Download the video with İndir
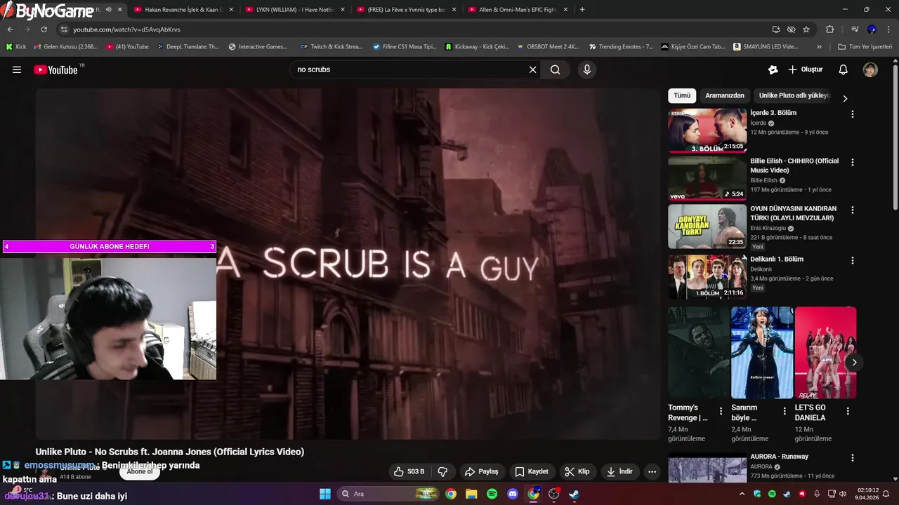Image resolution: width=899 pixels, height=505 pixels. point(619,471)
